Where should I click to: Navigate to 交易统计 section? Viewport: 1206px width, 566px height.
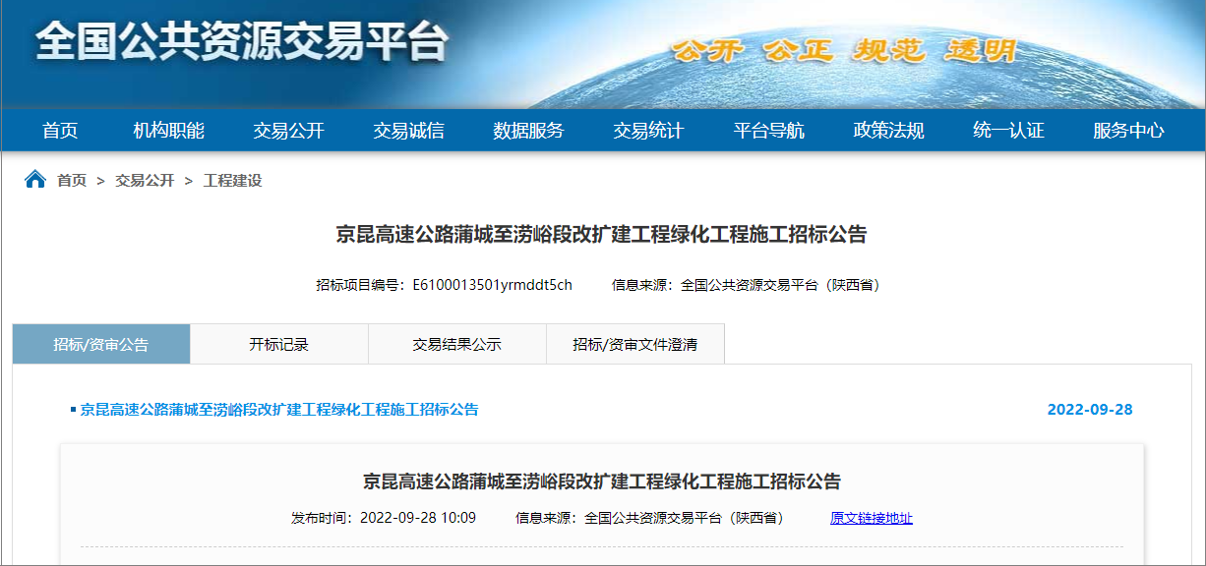click(x=648, y=131)
